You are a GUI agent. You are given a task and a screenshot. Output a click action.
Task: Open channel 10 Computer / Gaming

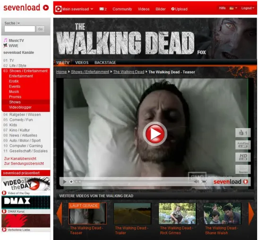pyautogui.click(x=23, y=146)
